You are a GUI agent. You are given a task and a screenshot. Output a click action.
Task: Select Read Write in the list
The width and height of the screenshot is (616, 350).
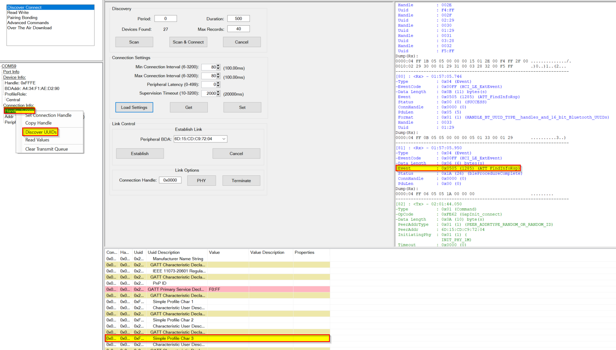[18, 13]
